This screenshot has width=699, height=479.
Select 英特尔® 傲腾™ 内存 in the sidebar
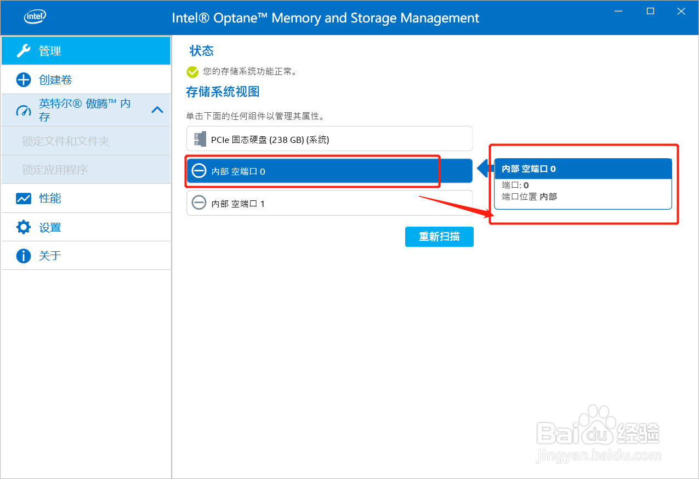point(86,110)
